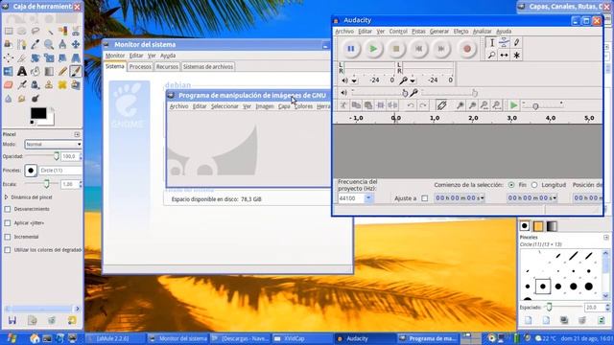The height and width of the screenshot is (345, 614).
Task: Toggle the Ajuste a checkbox in Audacity
Action: 424,198
